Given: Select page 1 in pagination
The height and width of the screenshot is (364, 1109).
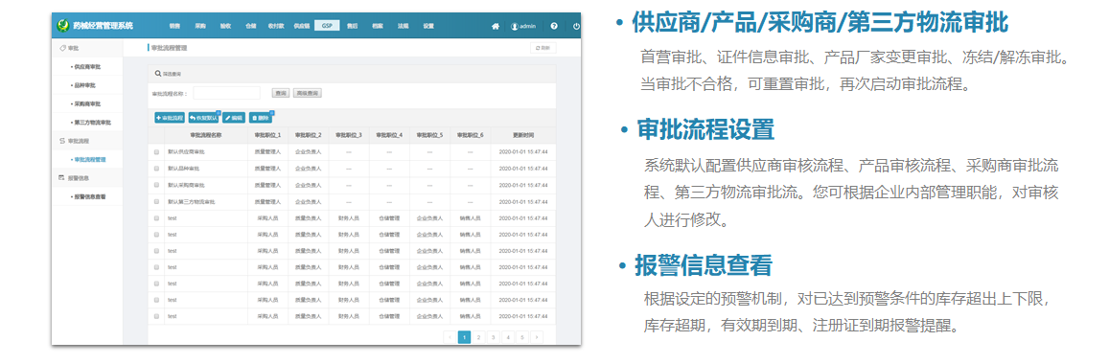Looking at the screenshot, I should tap(464, 337).
